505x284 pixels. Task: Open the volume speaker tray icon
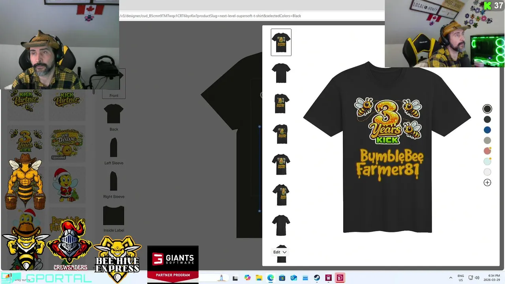coord(477,278)
